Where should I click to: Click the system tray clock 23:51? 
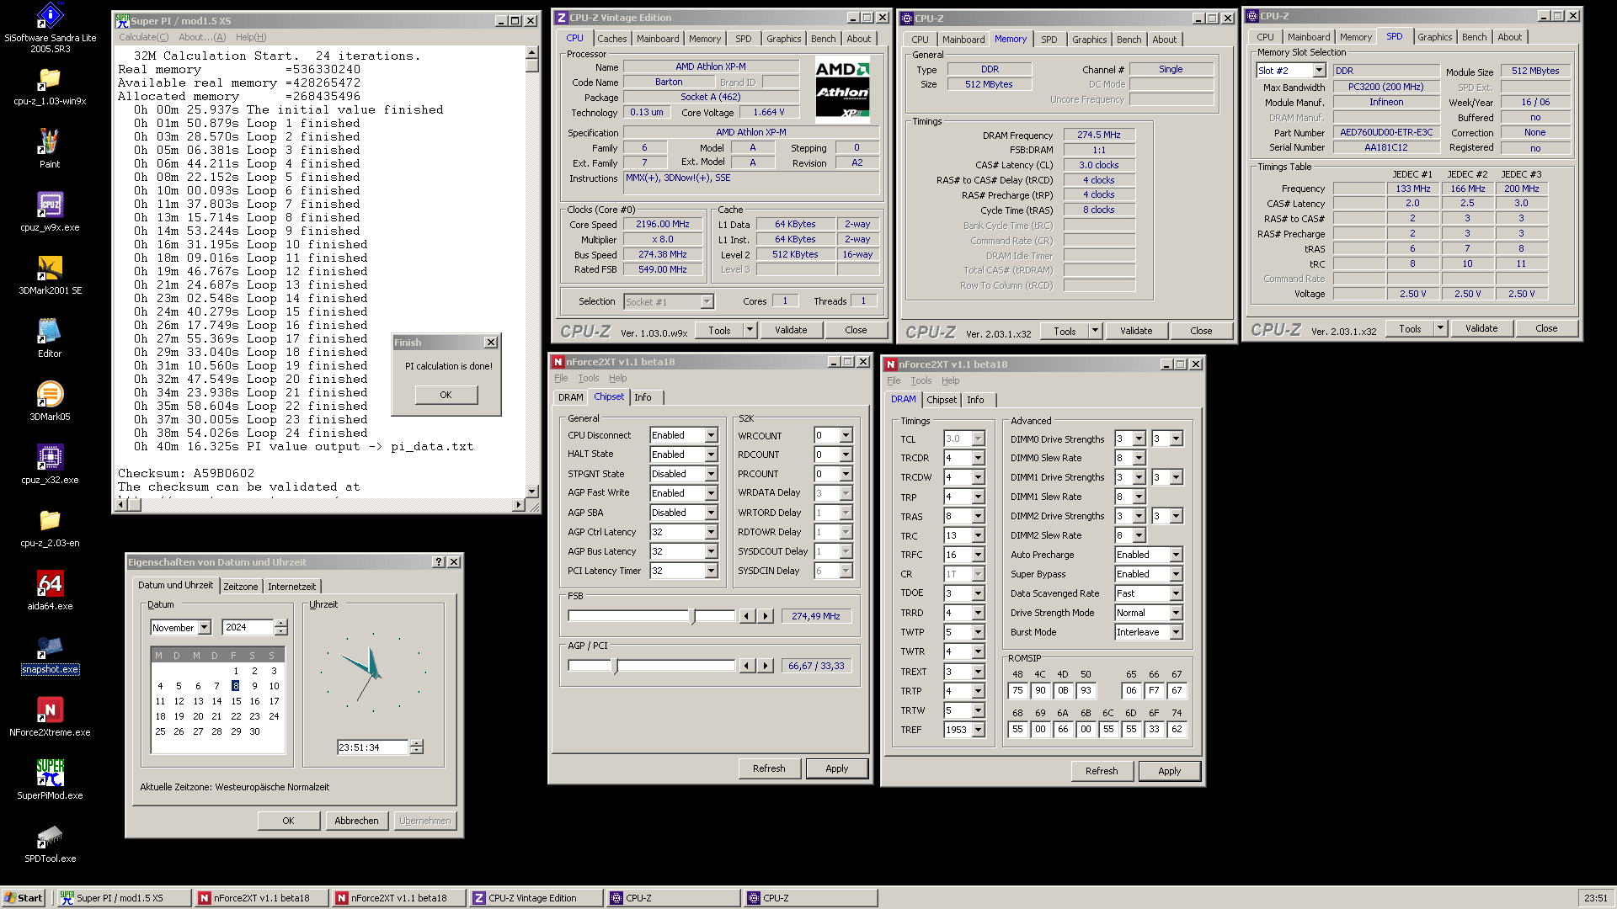pyautogui.click(x=1595, y=898)
